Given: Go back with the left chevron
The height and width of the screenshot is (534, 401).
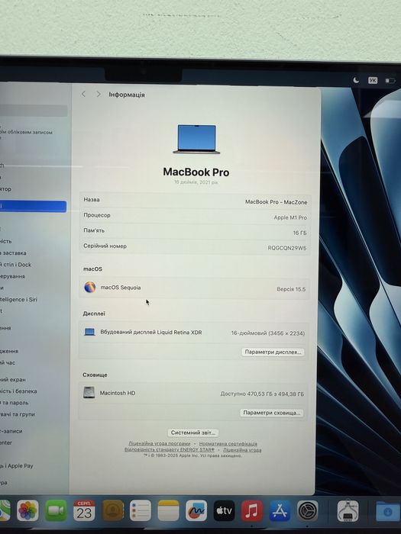Looking at the screenshot, I should 83,95.
